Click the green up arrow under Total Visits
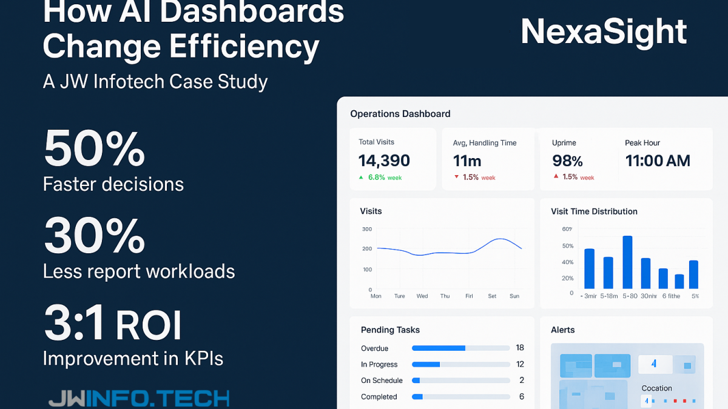This screenshot has height=409, width=728. [x=361, y=178]
